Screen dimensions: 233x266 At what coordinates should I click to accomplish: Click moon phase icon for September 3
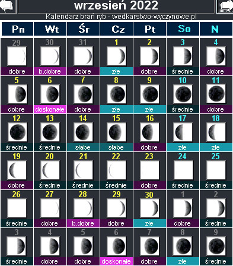[x=183, y=56]
